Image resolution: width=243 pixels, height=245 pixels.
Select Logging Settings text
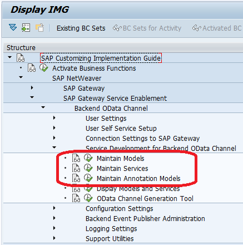[x=111, y=229]
